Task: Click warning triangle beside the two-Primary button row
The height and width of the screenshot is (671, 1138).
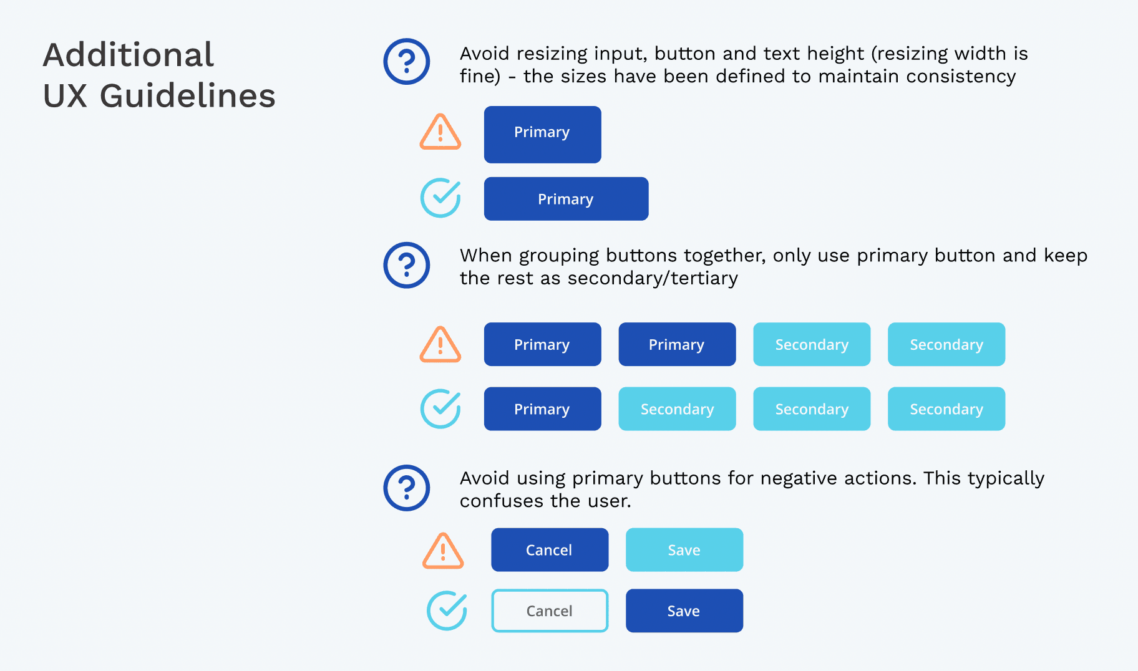Action: [x=440, y=345]
